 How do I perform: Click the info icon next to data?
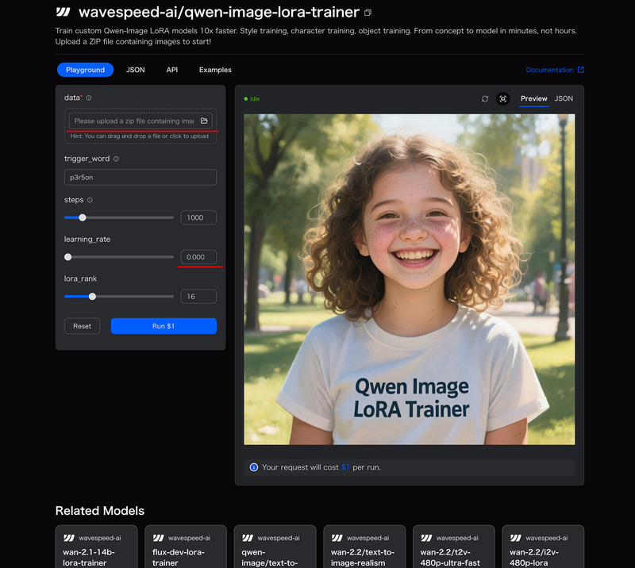[87, 97]
